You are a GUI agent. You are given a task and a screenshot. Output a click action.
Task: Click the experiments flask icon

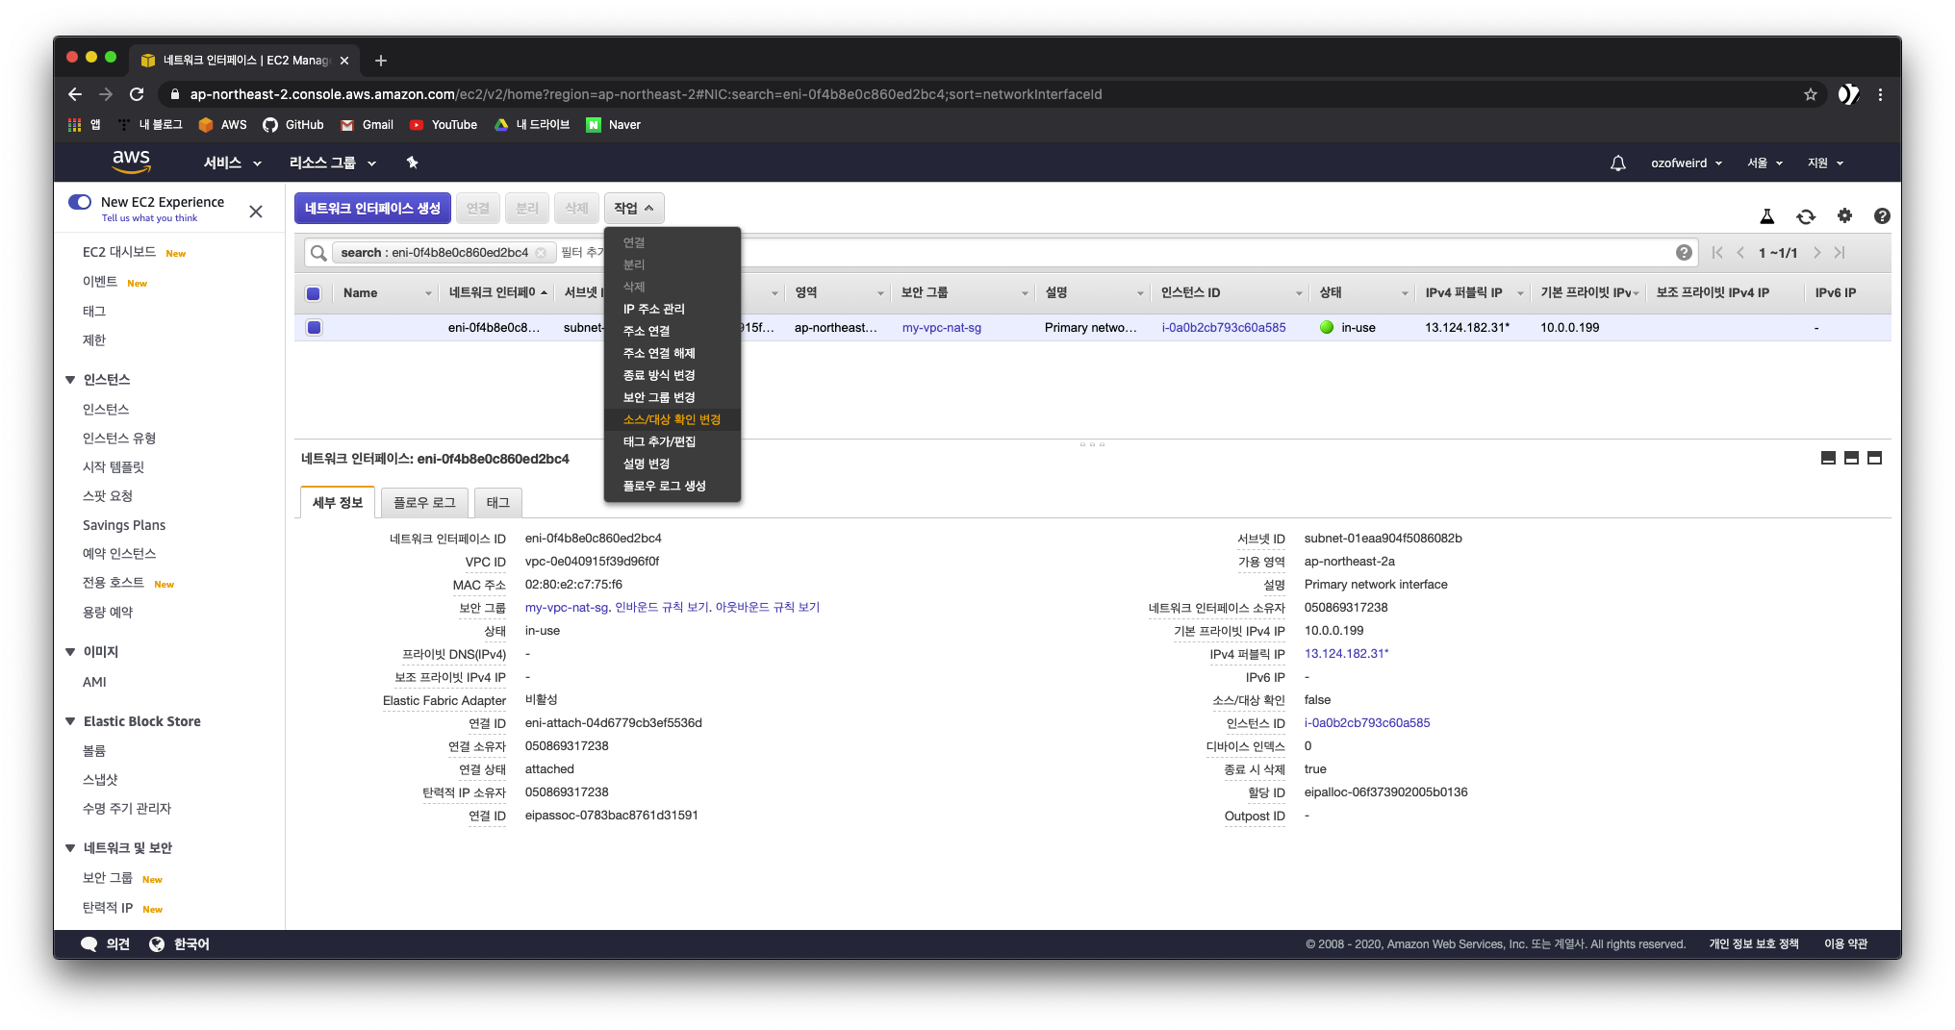pyautogui.click(x=1767, y=216)
